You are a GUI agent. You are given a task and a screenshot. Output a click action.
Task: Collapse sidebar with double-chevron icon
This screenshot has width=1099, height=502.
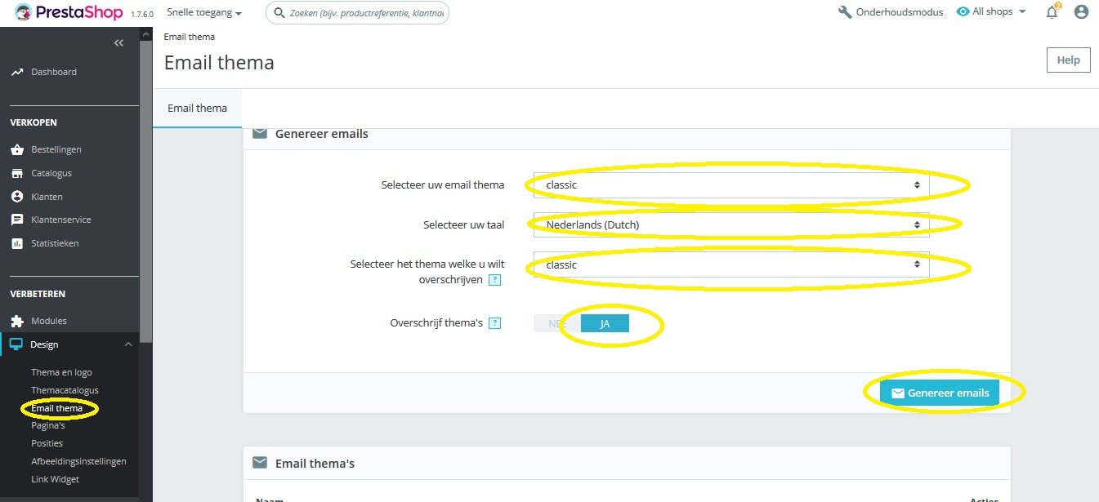(119, 43)
